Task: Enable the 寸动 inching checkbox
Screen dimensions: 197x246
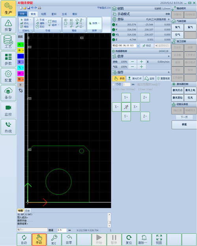Action: click(113, 85)
